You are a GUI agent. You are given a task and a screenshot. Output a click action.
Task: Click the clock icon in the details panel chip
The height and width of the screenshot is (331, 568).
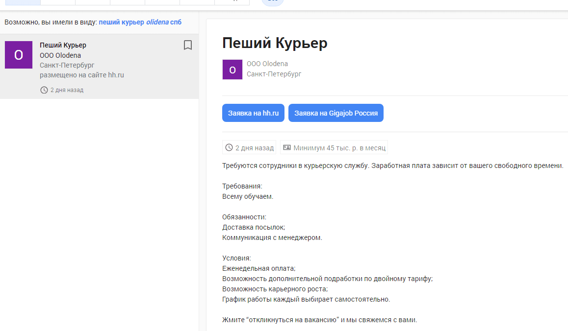229,148
